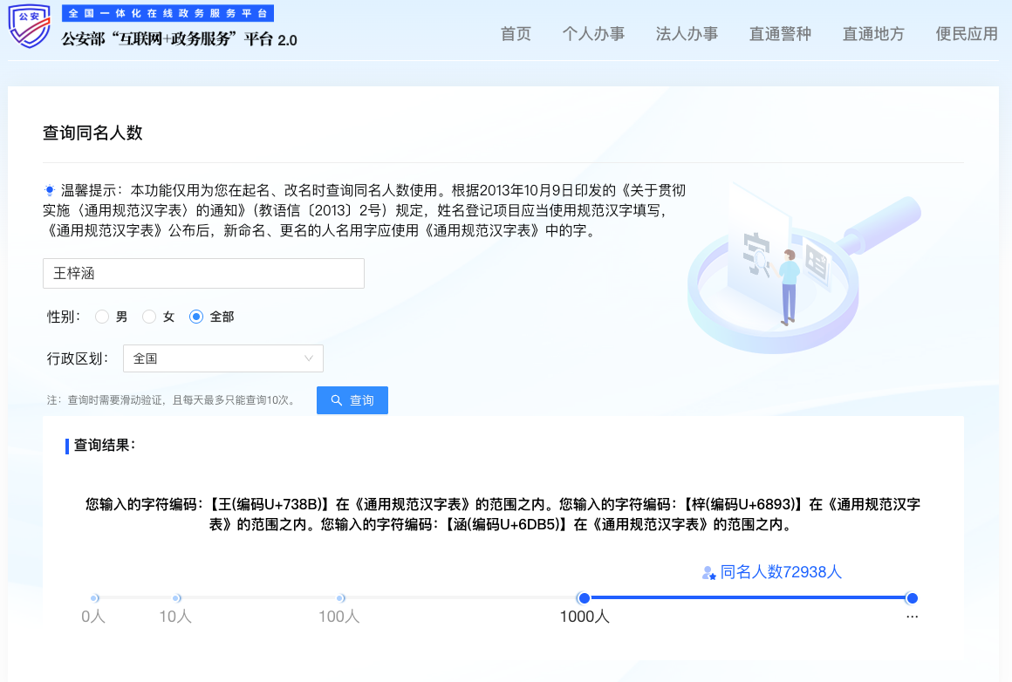The height and width of the screenshot is (682, 1012).
Task: Open the 个人办事 nav item
Action: point(593,33)
